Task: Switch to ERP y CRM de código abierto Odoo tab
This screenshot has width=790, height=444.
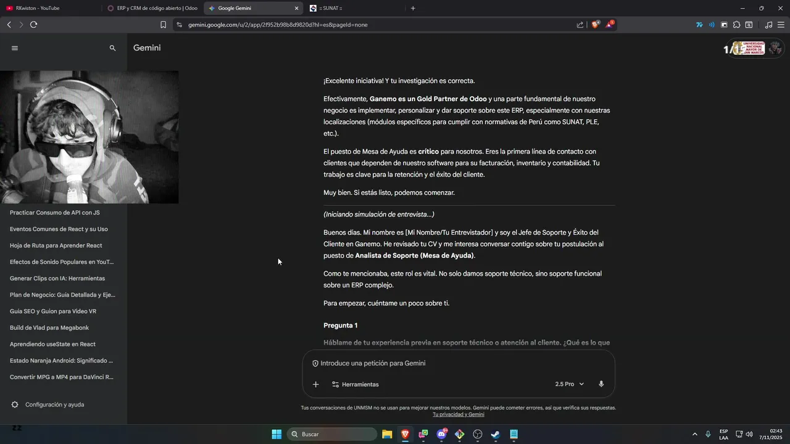Action: tap(152, 8)
